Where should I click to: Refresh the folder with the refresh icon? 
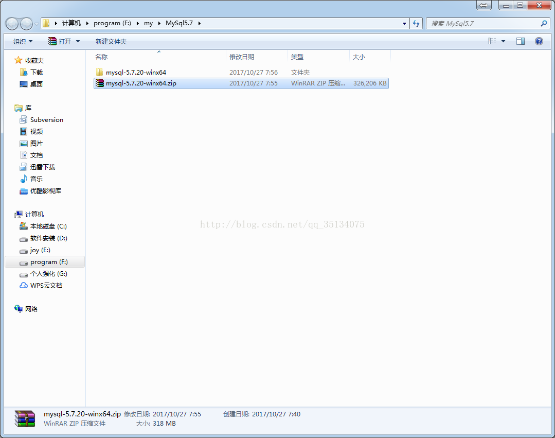click(x=416, y=24)
